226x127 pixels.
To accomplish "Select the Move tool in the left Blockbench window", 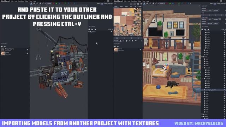I will 31,3.
